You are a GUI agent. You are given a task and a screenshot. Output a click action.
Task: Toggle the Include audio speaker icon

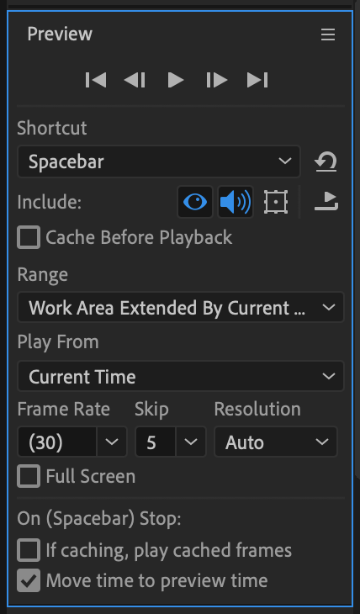236,202
